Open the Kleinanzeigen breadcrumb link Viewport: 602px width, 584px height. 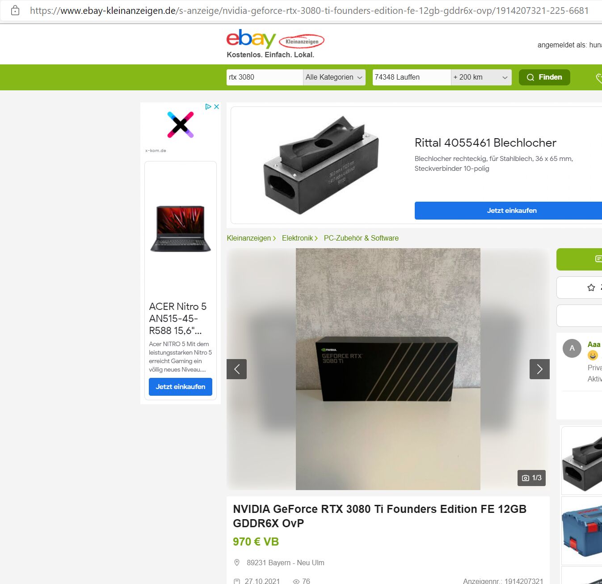(249, 238)
